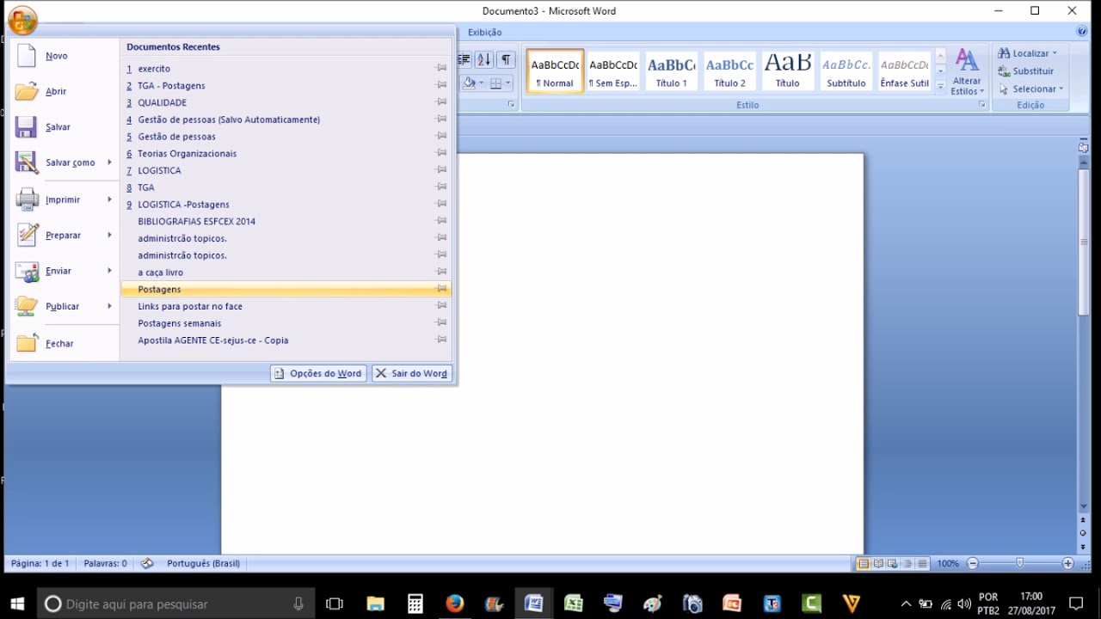Open the Selecionar dropdown

(1031, 89)
